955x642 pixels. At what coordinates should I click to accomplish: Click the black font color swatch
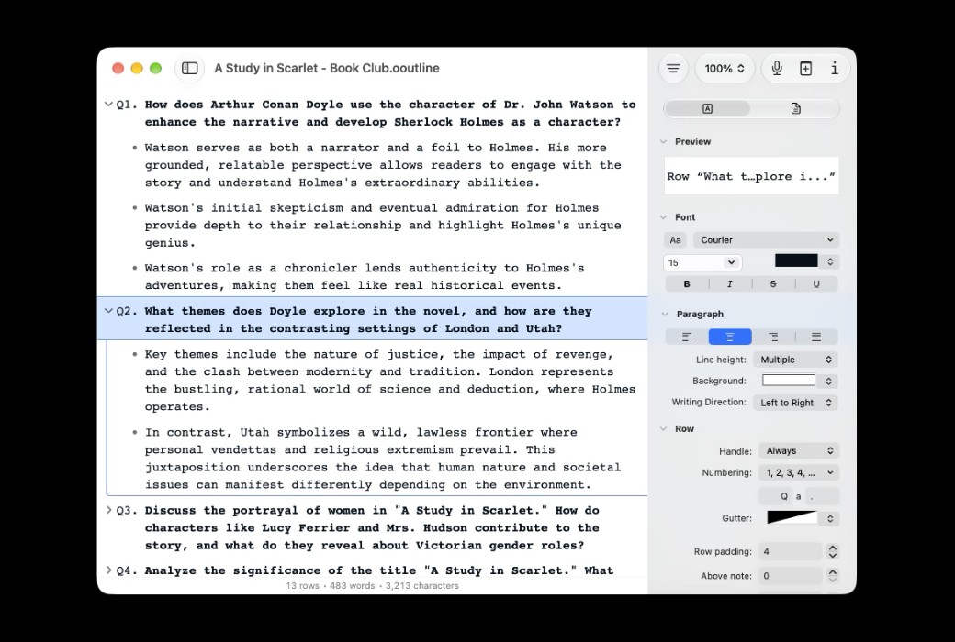[796, 260]
